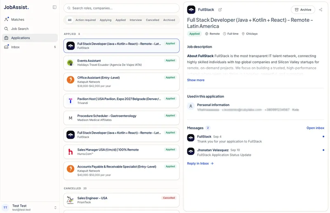
Task: Click Katapult logo on Office Assistant card
Action: [x=71, y=80]
